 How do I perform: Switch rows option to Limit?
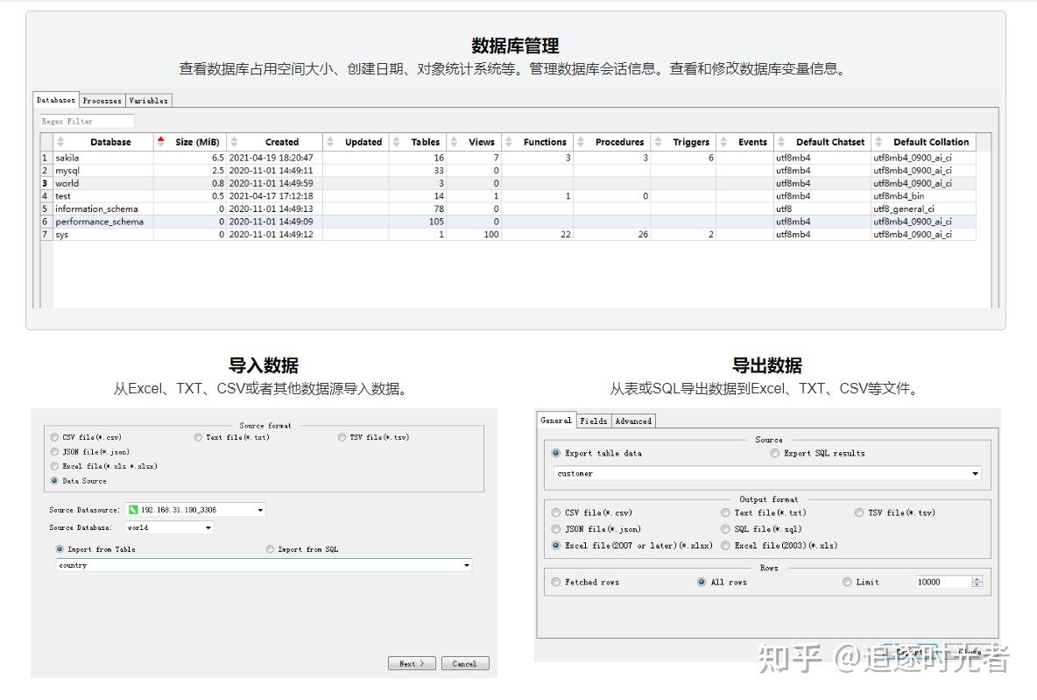click(x=847, y=582)
